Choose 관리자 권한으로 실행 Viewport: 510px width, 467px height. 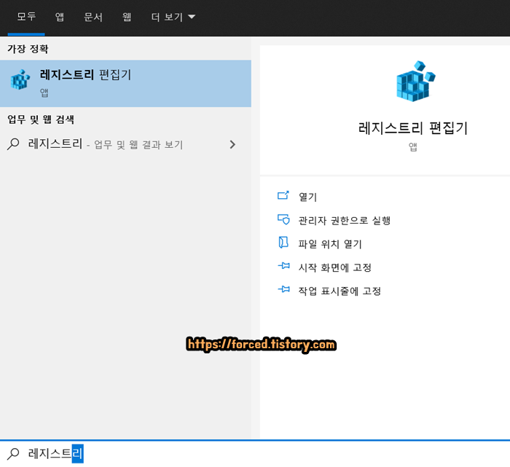tap(345, 221)
